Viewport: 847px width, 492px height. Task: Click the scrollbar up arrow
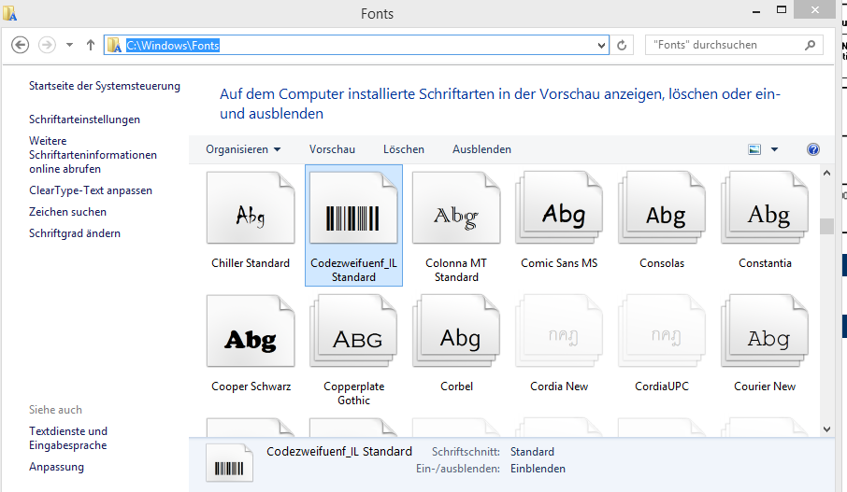pos(826,173)
